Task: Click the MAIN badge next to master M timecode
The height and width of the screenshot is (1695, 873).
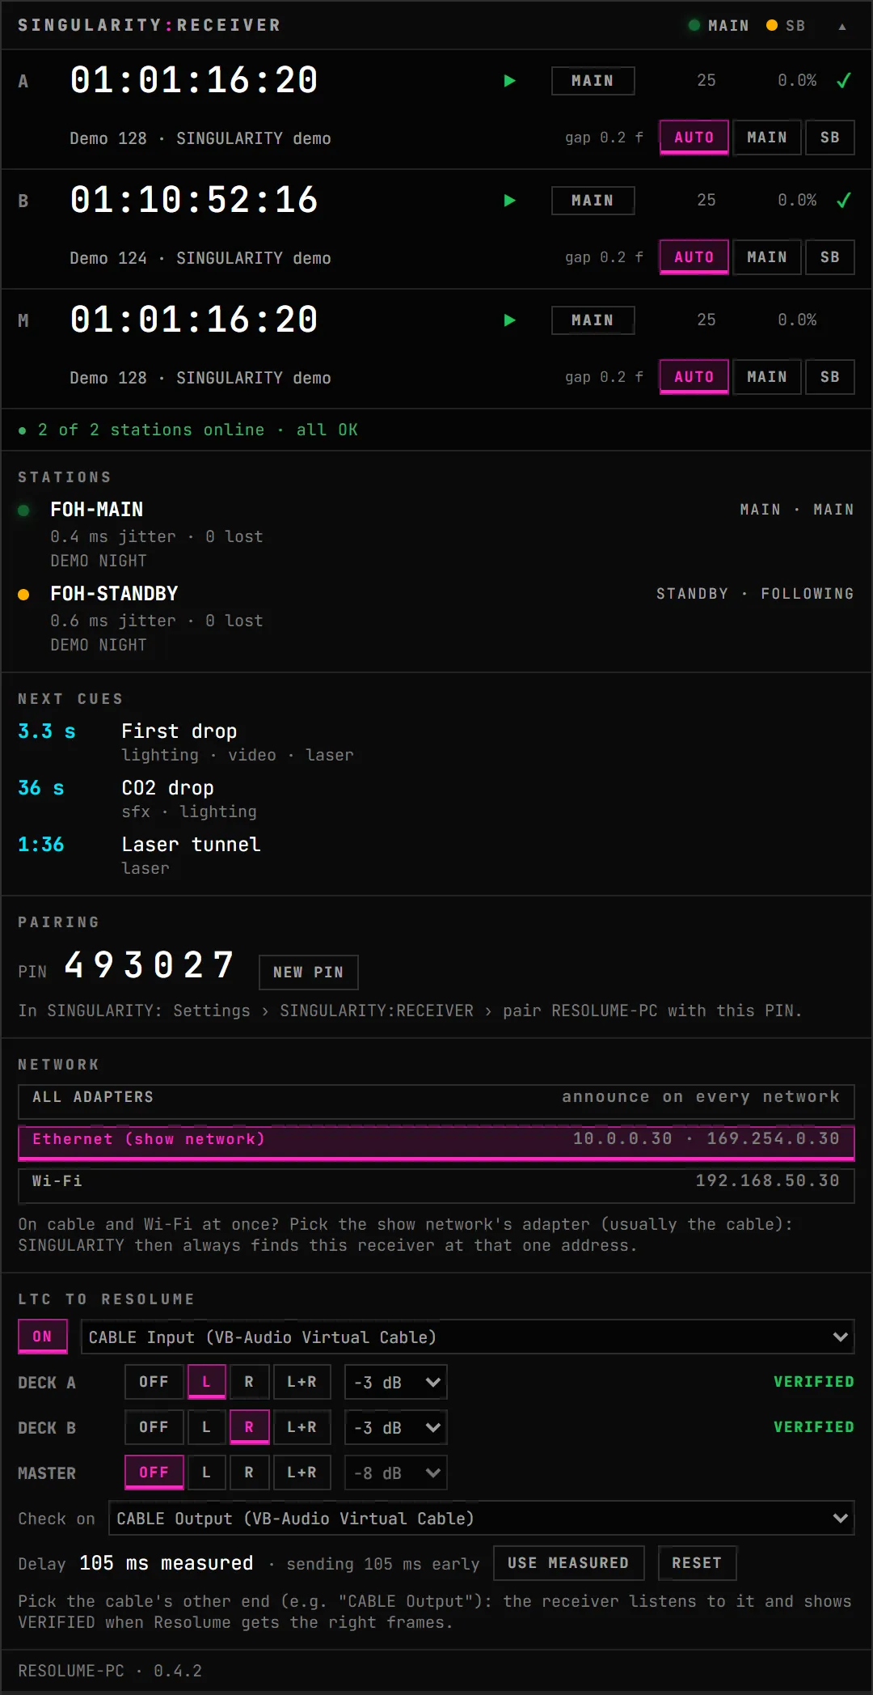Action: pyautogui.click(x=593, y=320)
